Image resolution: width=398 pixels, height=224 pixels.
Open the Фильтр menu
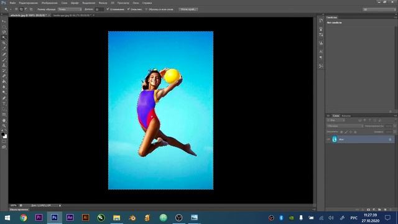pos(103,2)
